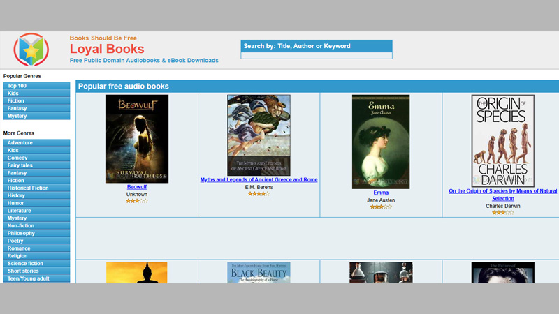
Task: Browse the Science fiction genre
Action: pos(37,264)
